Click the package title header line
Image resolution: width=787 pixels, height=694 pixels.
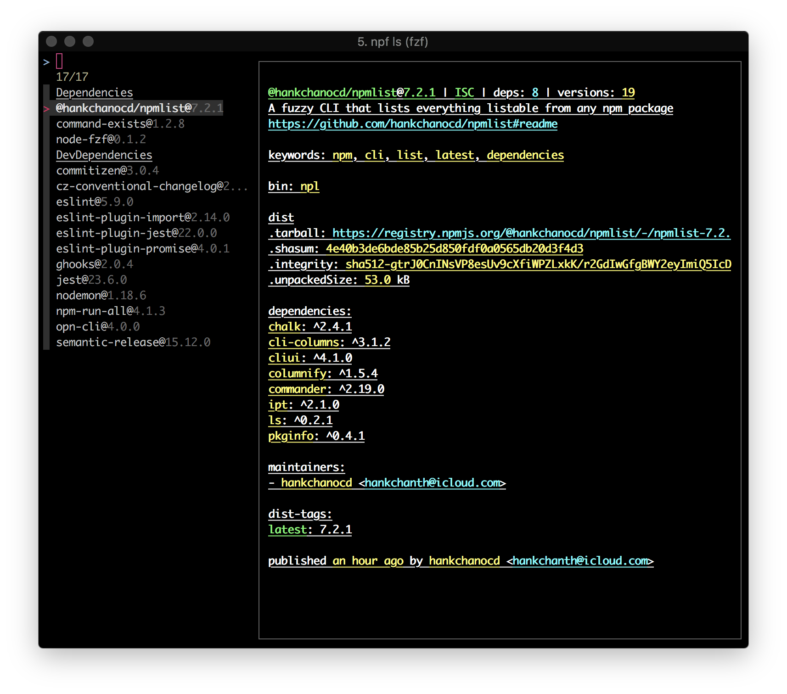pyautogui.click(x=451, y=93)
